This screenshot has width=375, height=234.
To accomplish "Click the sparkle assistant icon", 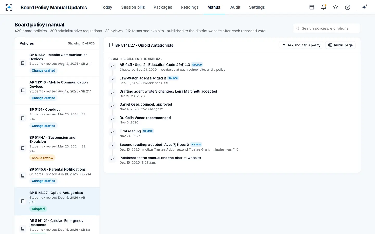I will [x=365, y=7].
